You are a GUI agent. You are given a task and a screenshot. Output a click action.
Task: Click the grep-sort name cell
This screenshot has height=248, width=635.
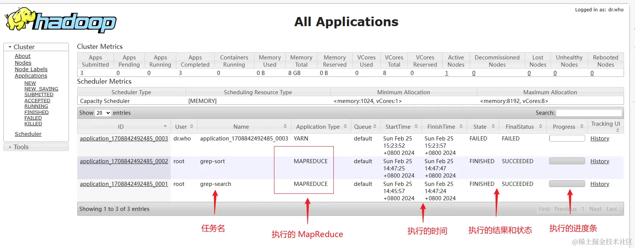212,161
